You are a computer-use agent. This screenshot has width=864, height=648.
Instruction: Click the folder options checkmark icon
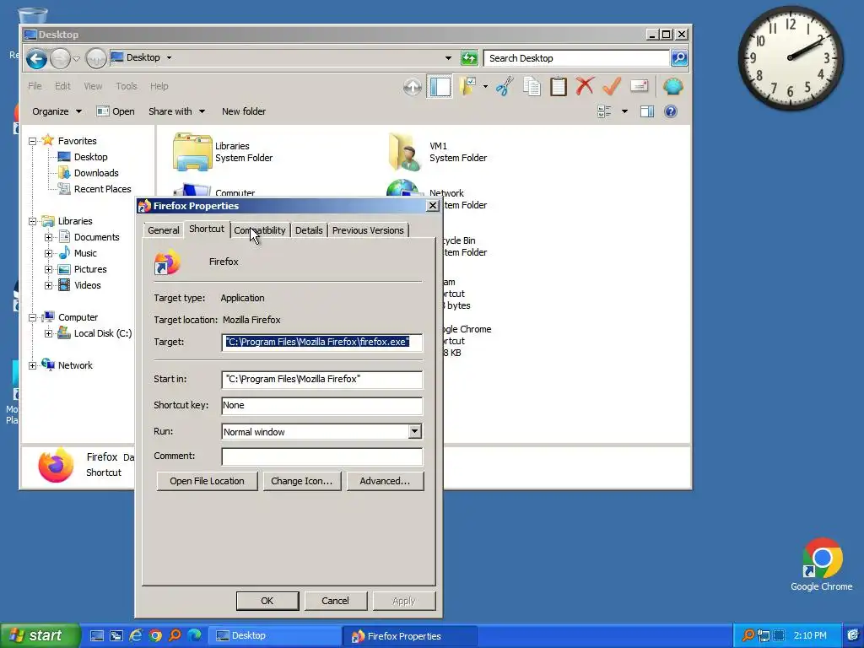[x=467, y=87]
